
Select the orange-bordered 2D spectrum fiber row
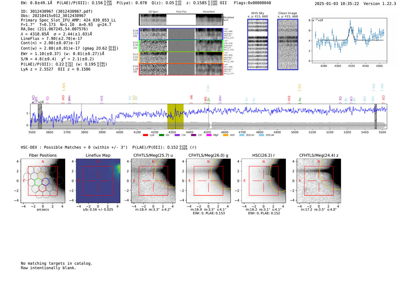tap(181, 58)
